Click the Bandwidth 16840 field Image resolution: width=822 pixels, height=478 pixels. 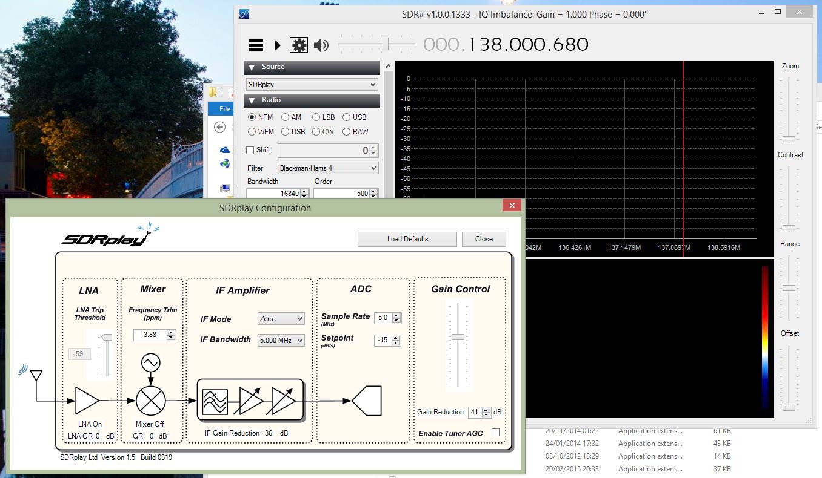pyautogui.click(x=273, y=194)
